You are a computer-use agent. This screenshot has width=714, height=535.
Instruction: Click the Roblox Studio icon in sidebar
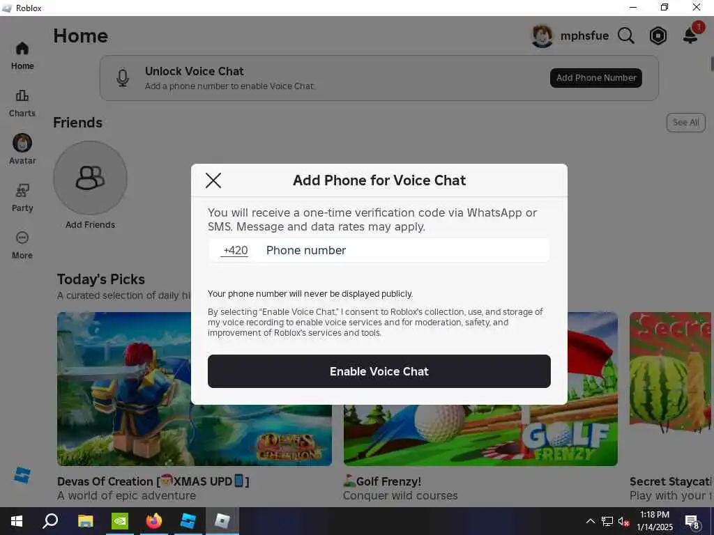click(x=22, y=475)
